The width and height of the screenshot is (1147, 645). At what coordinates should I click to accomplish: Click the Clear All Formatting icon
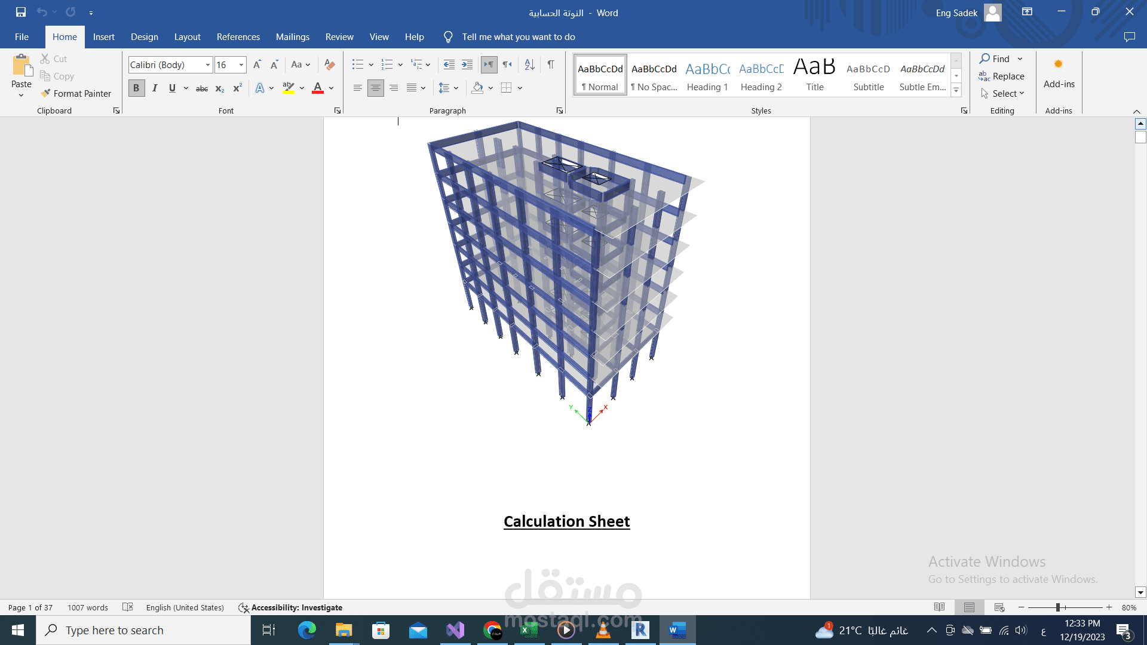tap(329, 64)
